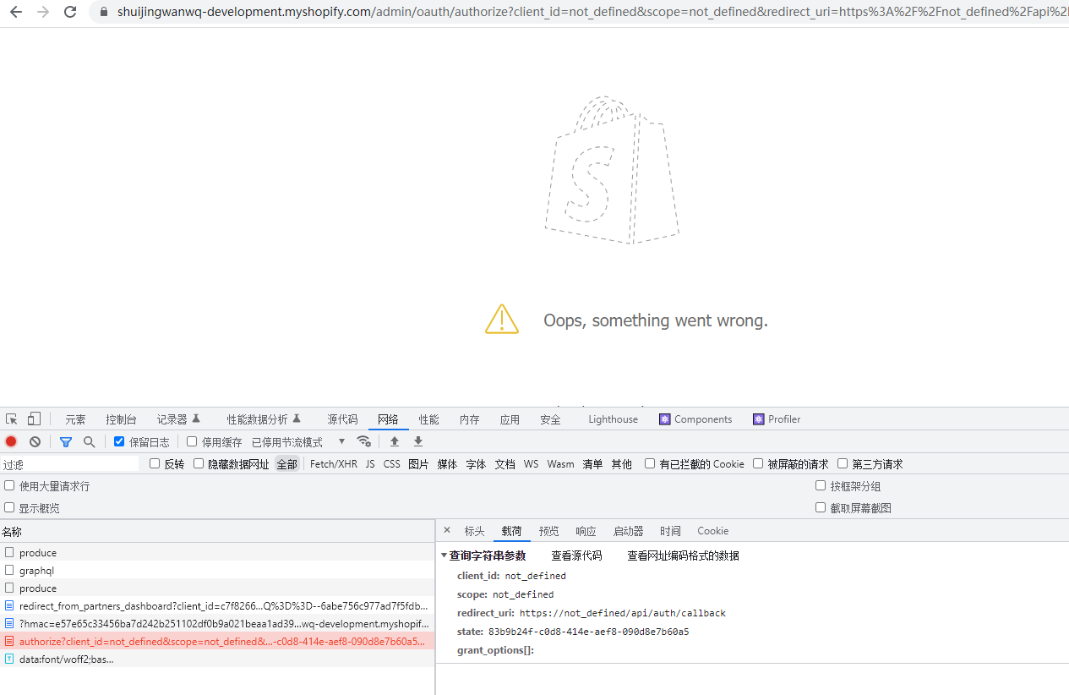Image resolution: width=1069 pixels, height=695 pixels.
Task: Check the 隐藏数据网址 checkbox
Action: coord(199,463)
